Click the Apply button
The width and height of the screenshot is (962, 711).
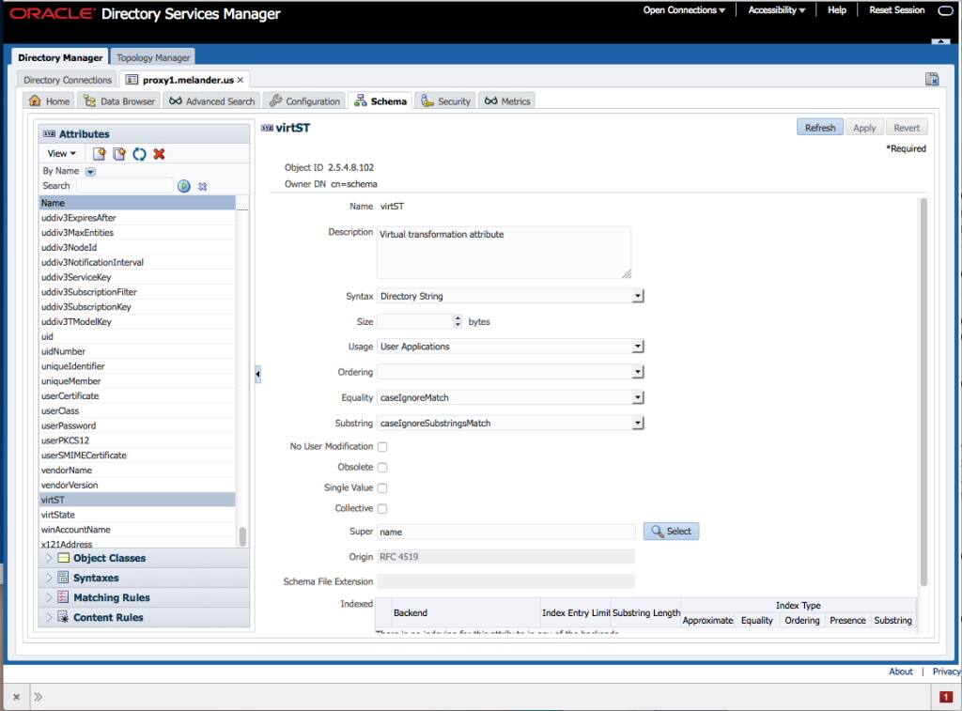863,127
